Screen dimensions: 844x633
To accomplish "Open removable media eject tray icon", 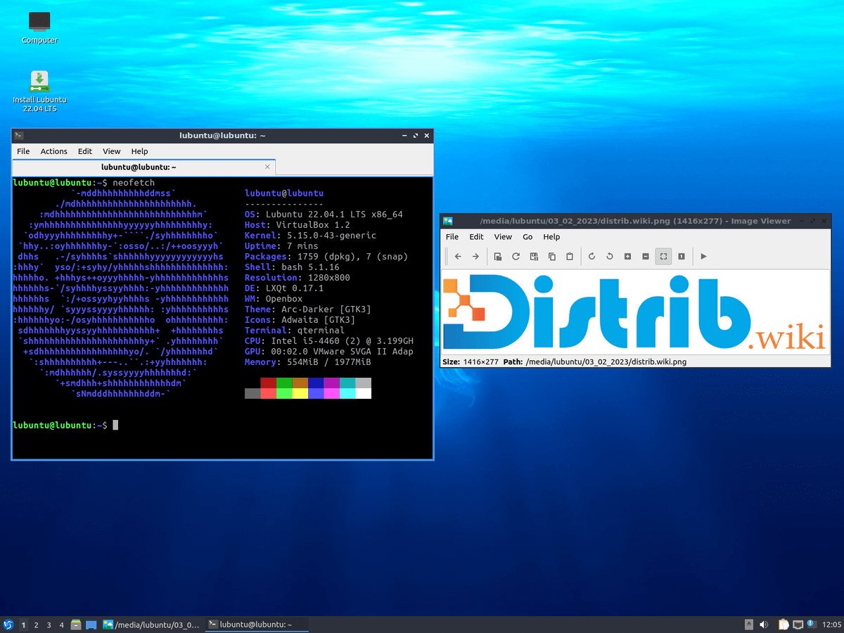I will point(748,625).
